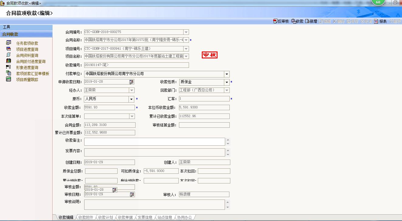Open 任务款项收款 in the sidebar
The width and height of the screenshot is (402, 221).
pyautogui.click(x=27, y=43)
